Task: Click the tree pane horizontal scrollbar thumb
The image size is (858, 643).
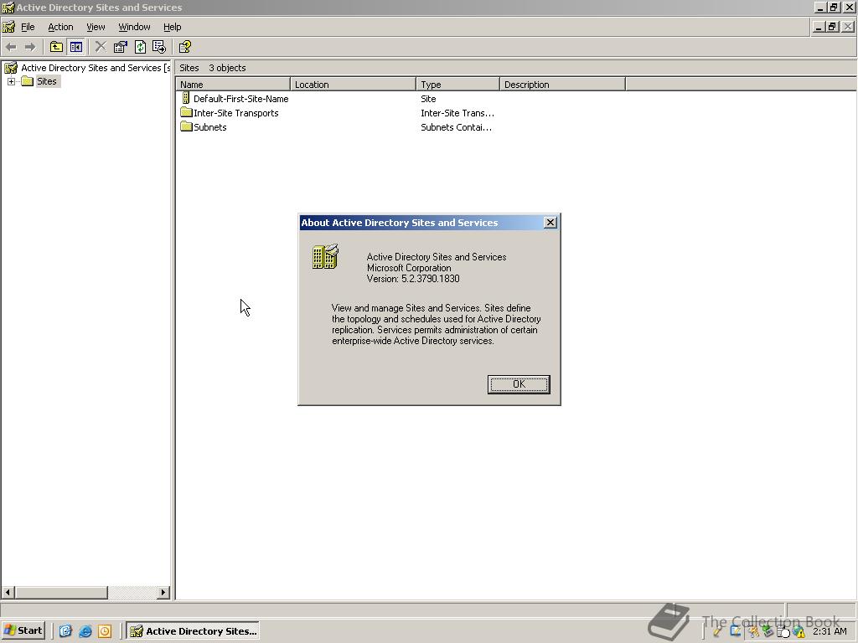Action: click(x=60, y=592)
